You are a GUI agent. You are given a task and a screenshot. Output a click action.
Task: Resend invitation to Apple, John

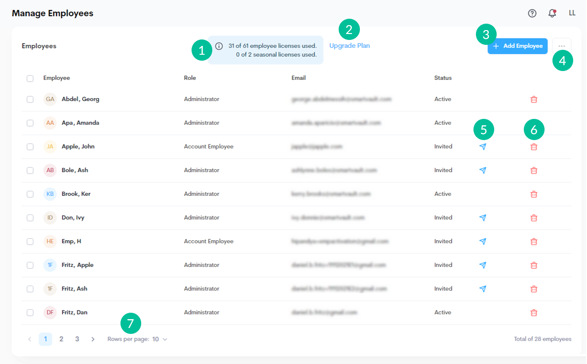(483, 146)
